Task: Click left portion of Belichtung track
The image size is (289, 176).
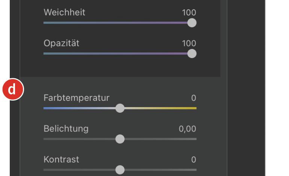Action: tap(75, 139)
